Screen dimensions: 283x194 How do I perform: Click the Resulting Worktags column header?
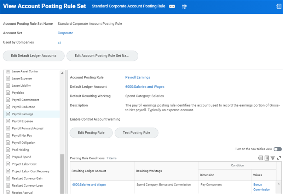[x=166, y=171]
